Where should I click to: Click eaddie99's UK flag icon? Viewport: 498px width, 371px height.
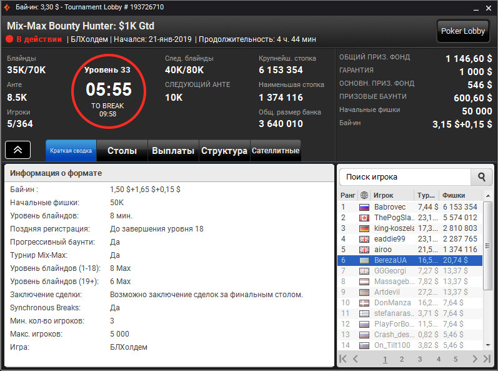[x=364, y=240]
